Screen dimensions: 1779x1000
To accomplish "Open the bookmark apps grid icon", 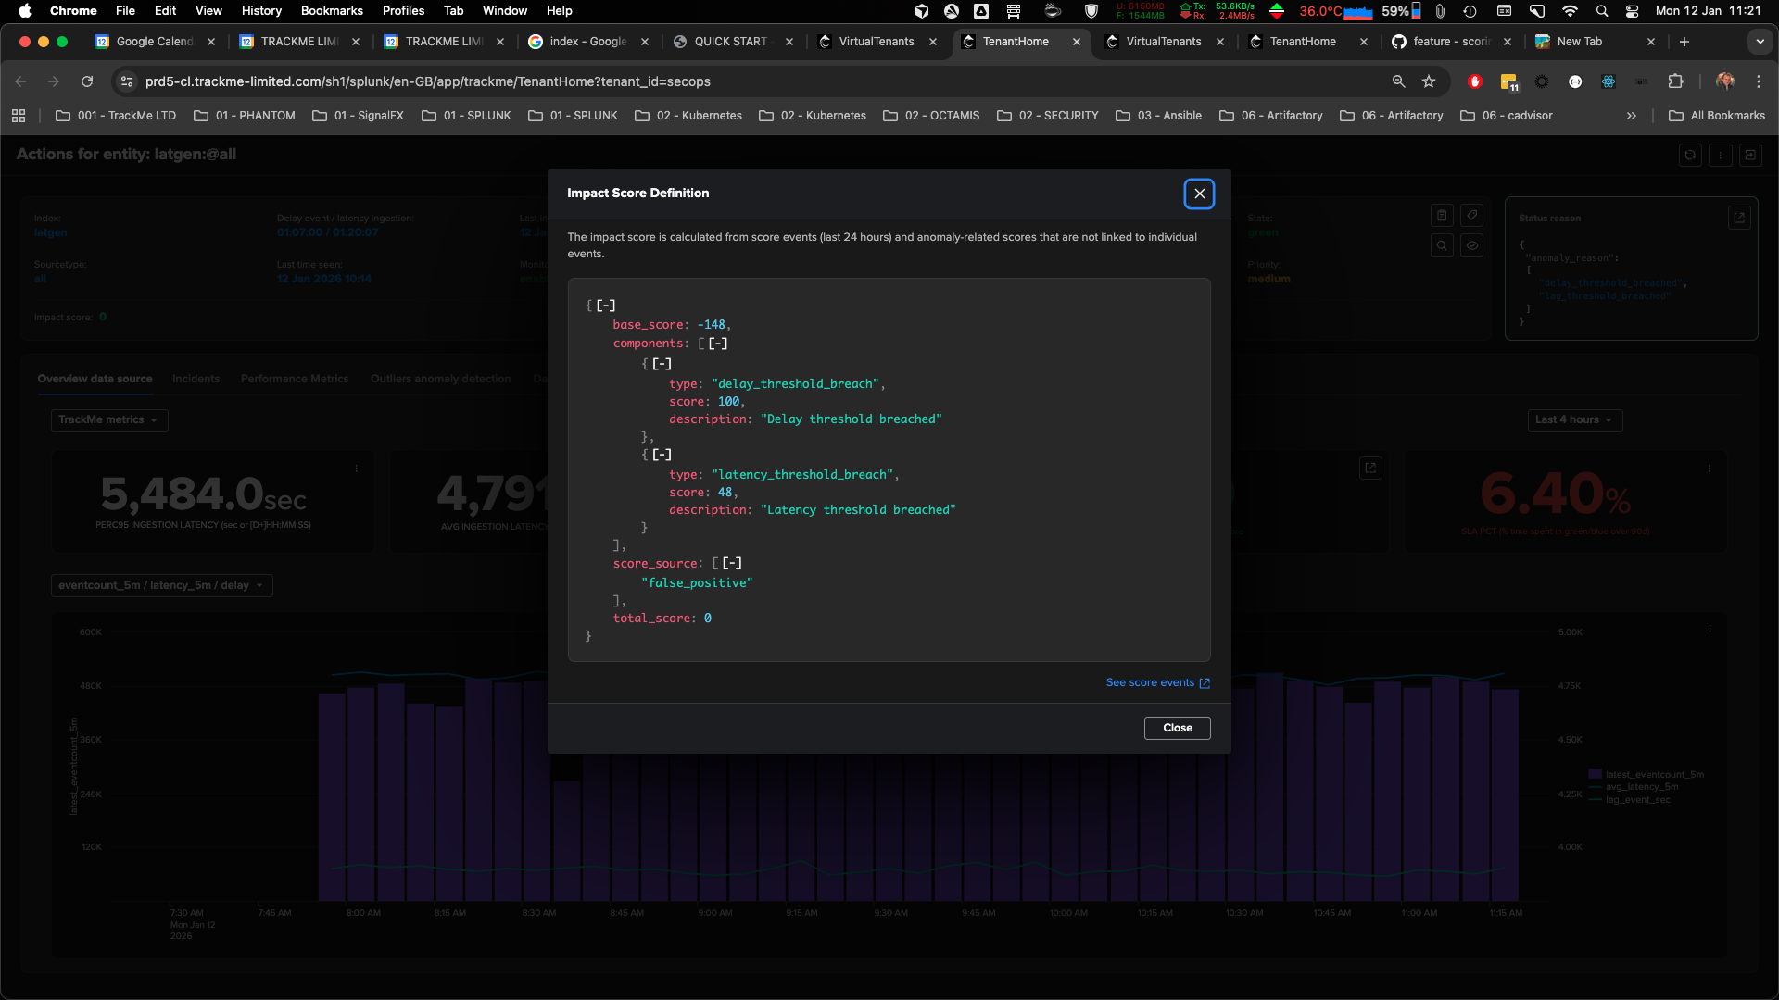I will pyautogui.click(x=19, y=116).
